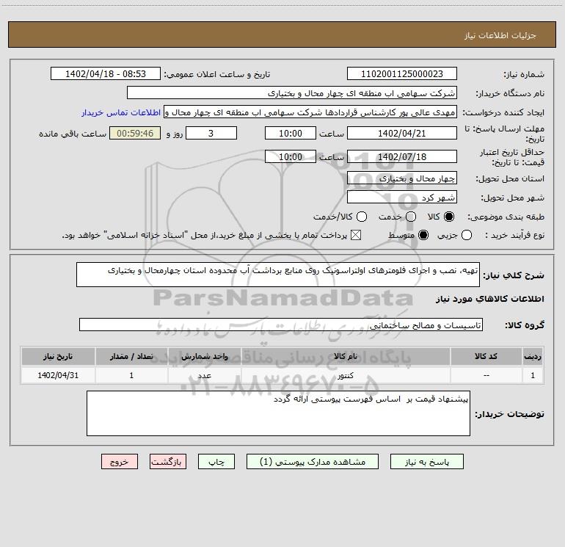Open اطلاعات تماس خریدار link
The image size is (565, 547).
tap(121, 112)
